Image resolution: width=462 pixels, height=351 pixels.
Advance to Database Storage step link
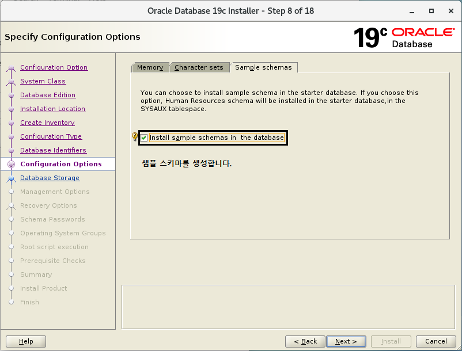click(50, 178)
